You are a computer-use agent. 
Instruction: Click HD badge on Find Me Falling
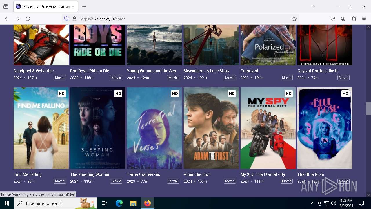click(61, 93)
